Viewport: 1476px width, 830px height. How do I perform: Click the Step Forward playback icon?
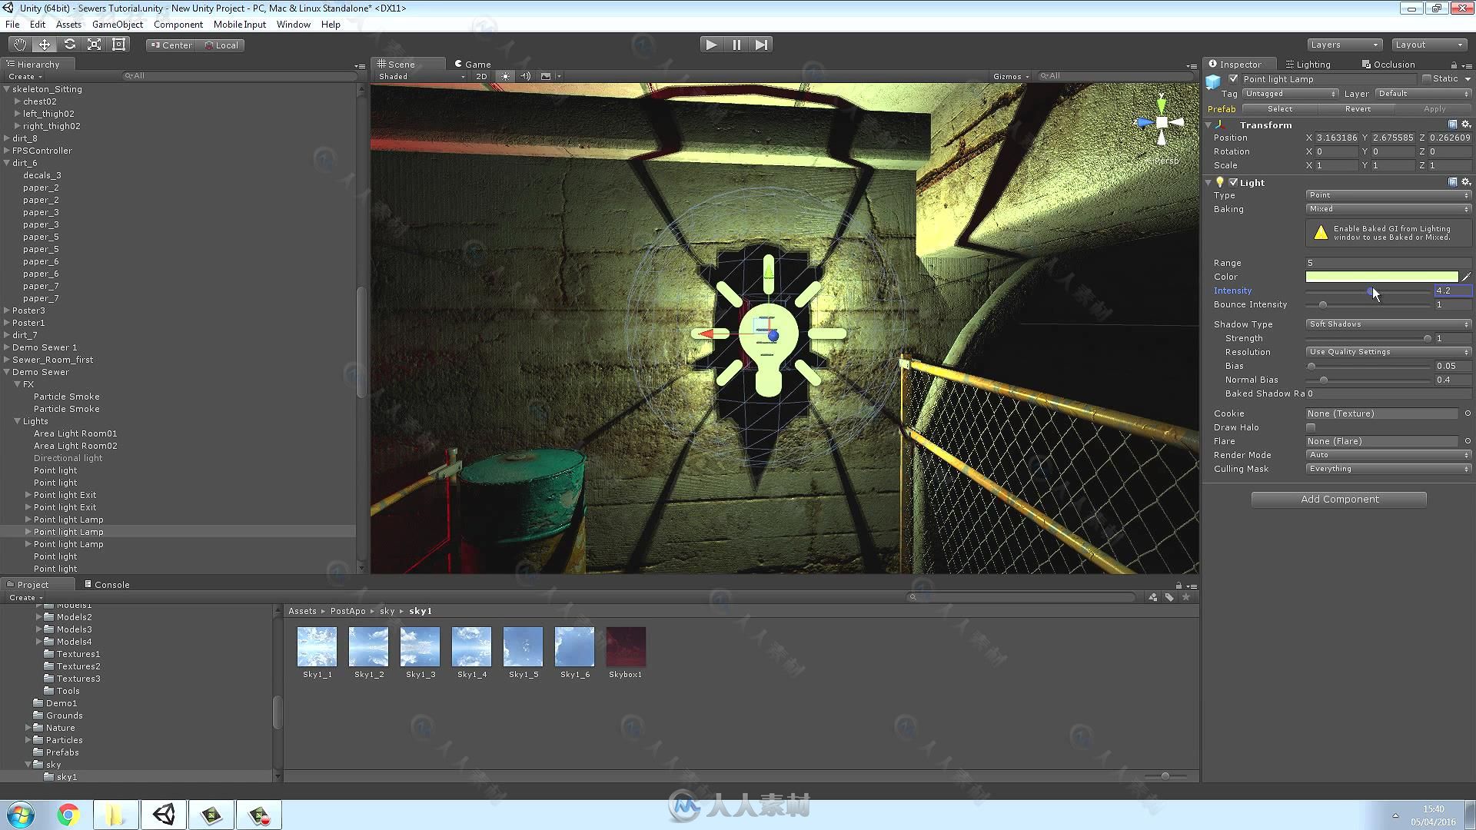763,45
